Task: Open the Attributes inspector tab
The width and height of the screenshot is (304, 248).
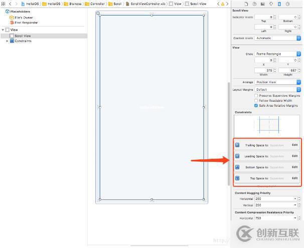Action: tap(271, 4)
